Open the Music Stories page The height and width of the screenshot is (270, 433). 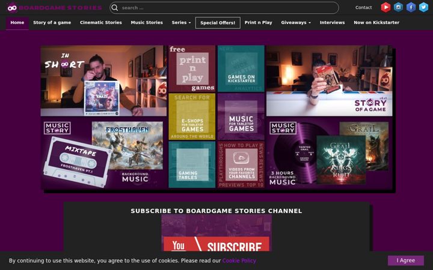pyautogui.click(x=147, y=23)
